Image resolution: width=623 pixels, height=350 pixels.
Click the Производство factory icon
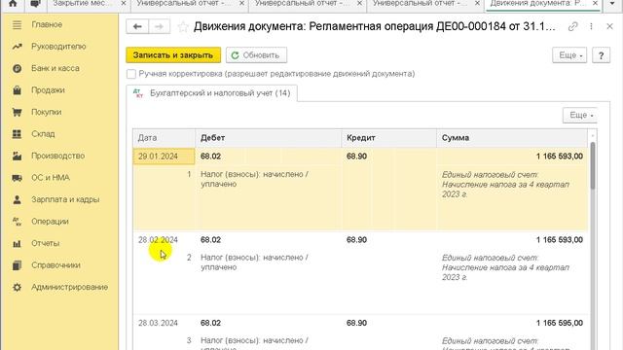click(17, 156)
